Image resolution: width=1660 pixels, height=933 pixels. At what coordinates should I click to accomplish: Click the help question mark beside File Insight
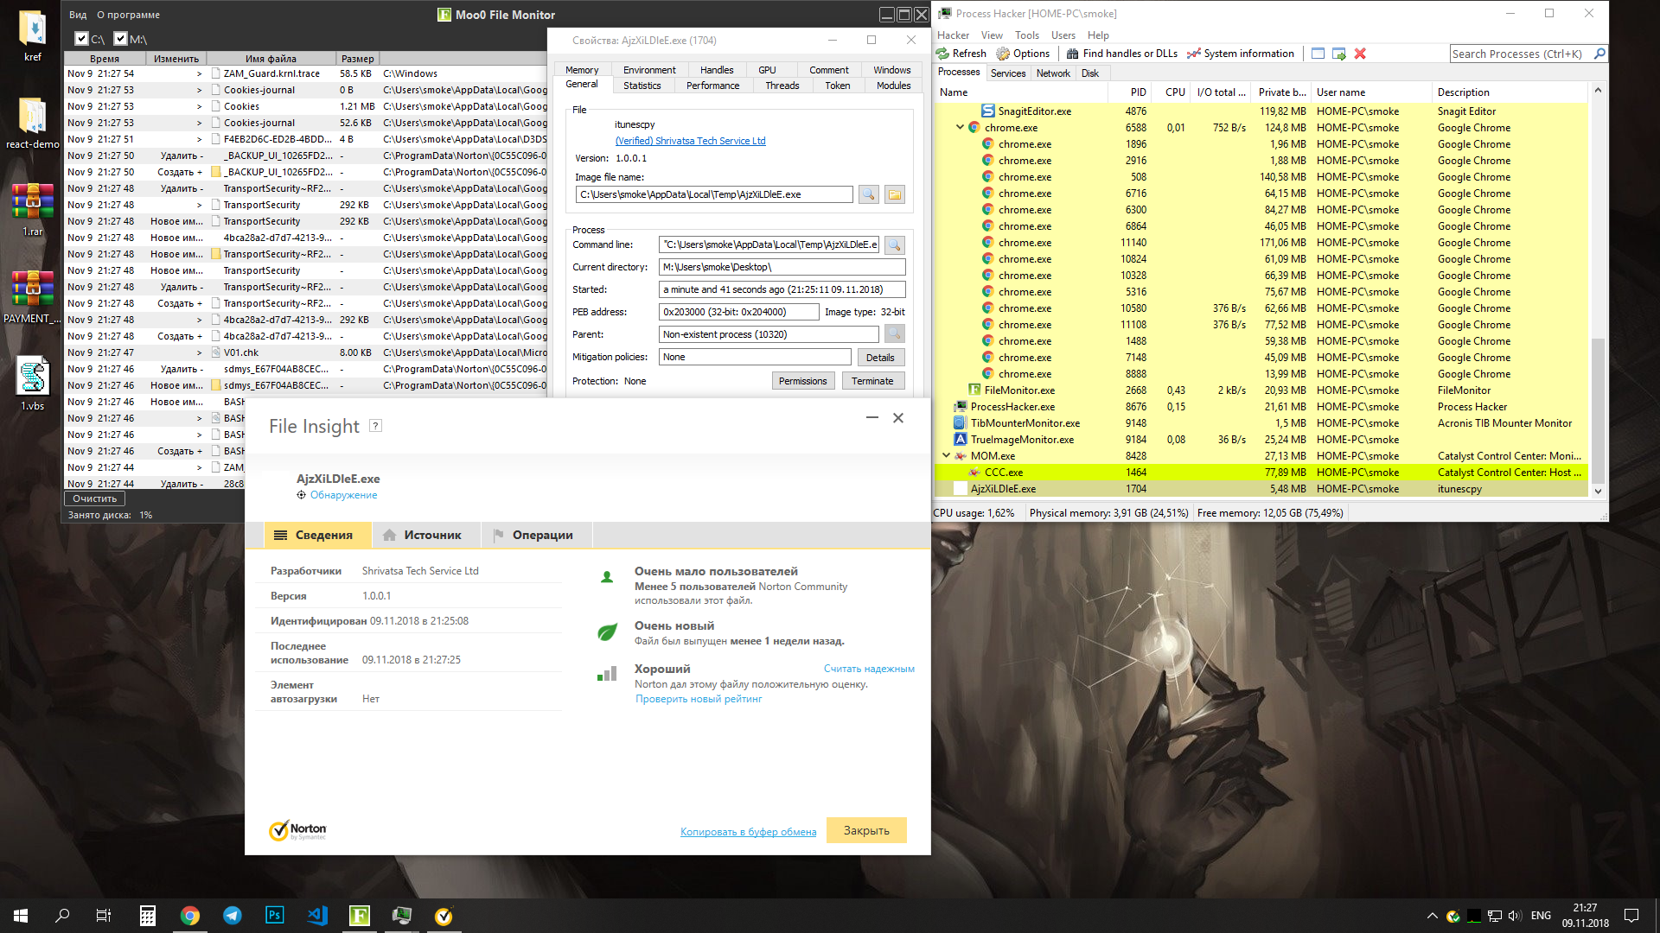(375, 425)
